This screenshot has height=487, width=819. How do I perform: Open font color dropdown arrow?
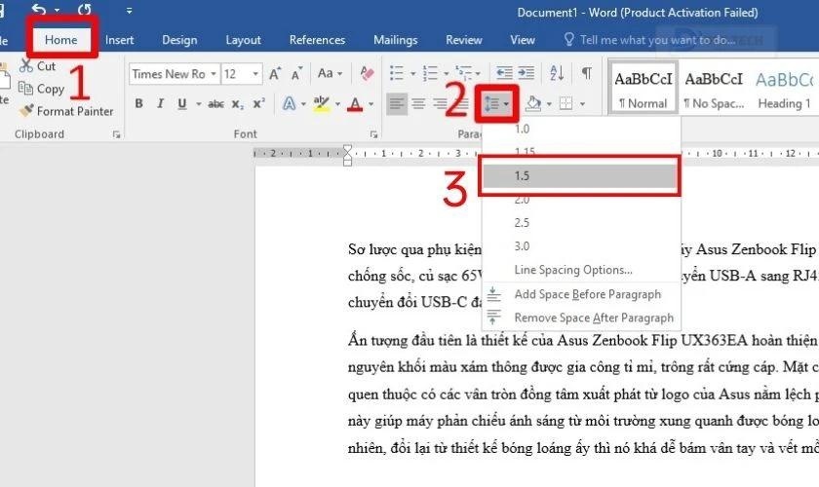[370, 104]
